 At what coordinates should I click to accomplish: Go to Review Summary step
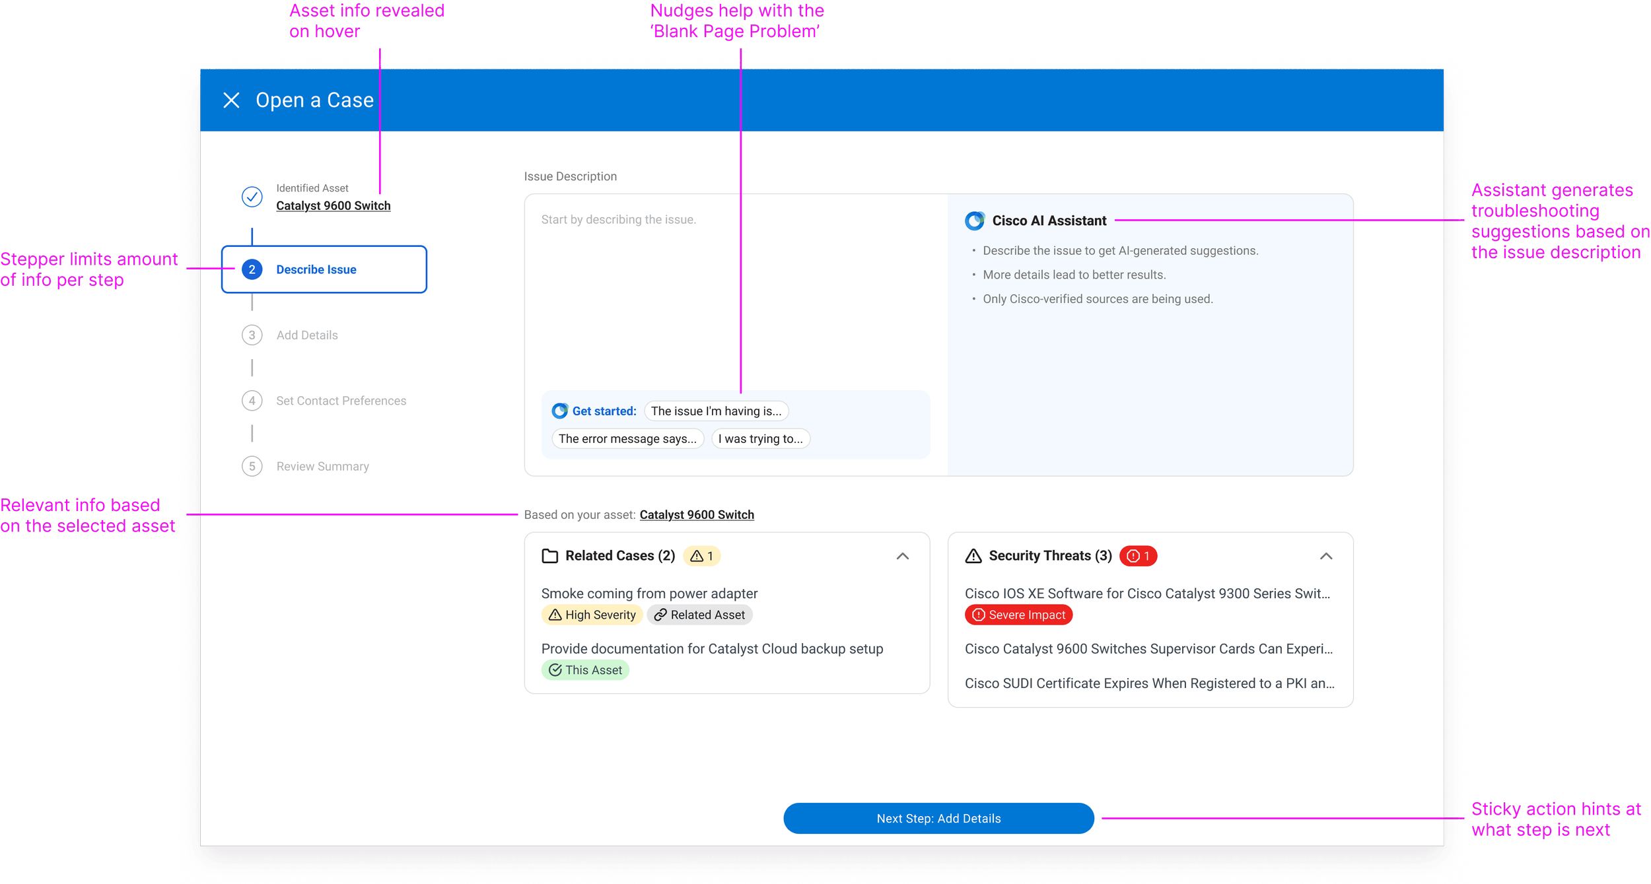[x=322, y=466]
